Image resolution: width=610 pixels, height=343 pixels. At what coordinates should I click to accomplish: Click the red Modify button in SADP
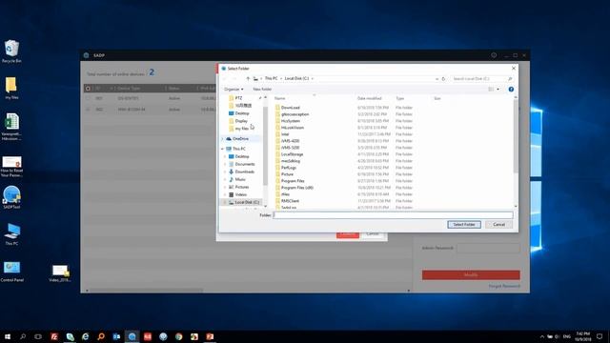[471, 275]
